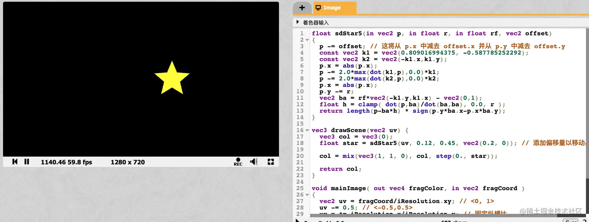589x222 pixels.
Task: Click 'return col;' on line 22
Action: [x=341, y=169]
